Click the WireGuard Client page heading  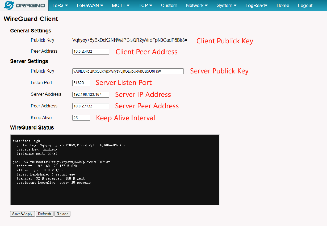coord(31,19)
